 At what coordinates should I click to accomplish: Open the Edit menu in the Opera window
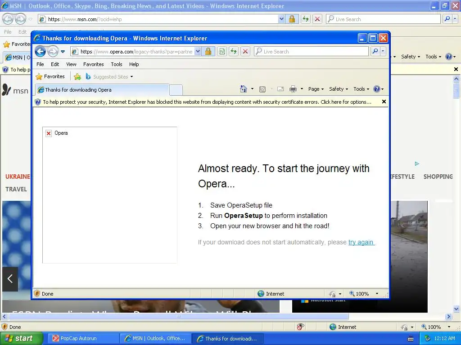(x=55, y=64)
